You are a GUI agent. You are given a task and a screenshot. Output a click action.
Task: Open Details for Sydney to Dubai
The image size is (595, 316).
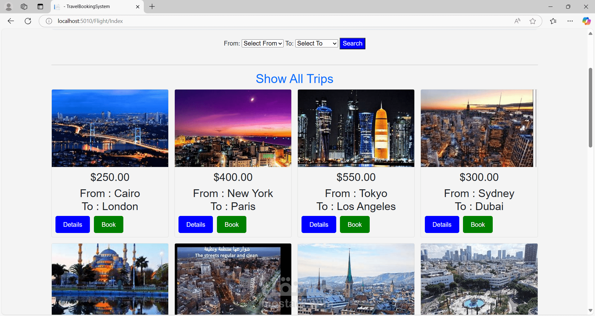tap(442, 224)
